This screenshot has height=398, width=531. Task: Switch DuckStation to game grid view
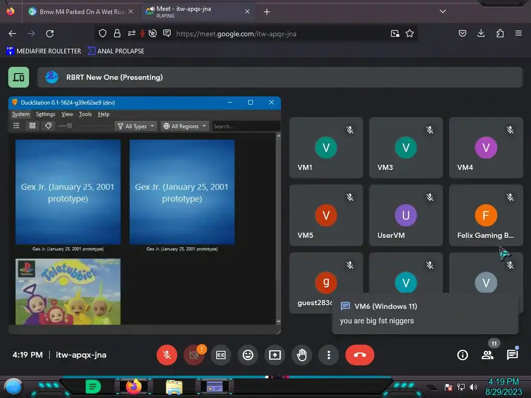click(x=32, y=126)
